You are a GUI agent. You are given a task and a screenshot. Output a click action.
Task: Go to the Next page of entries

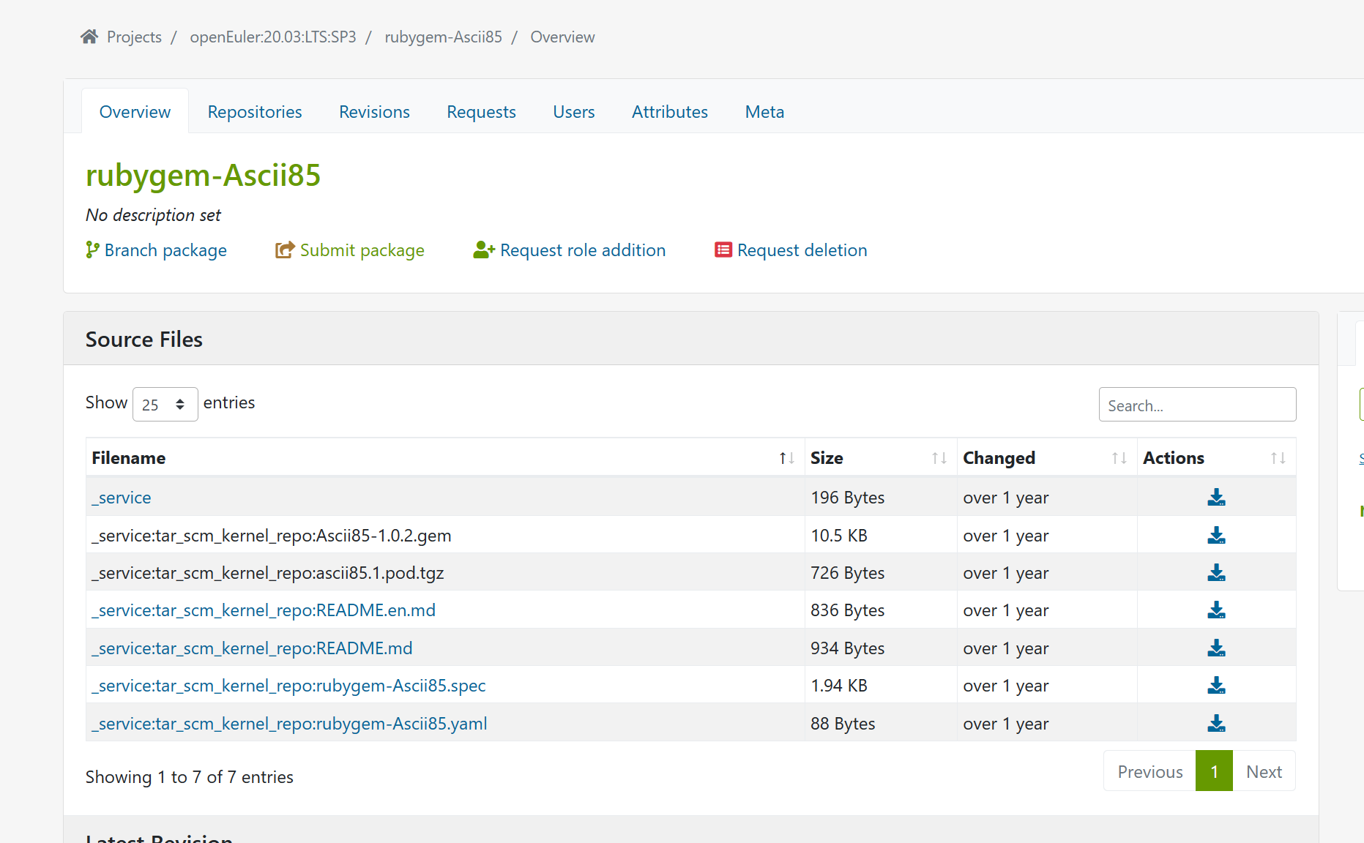1264,771
